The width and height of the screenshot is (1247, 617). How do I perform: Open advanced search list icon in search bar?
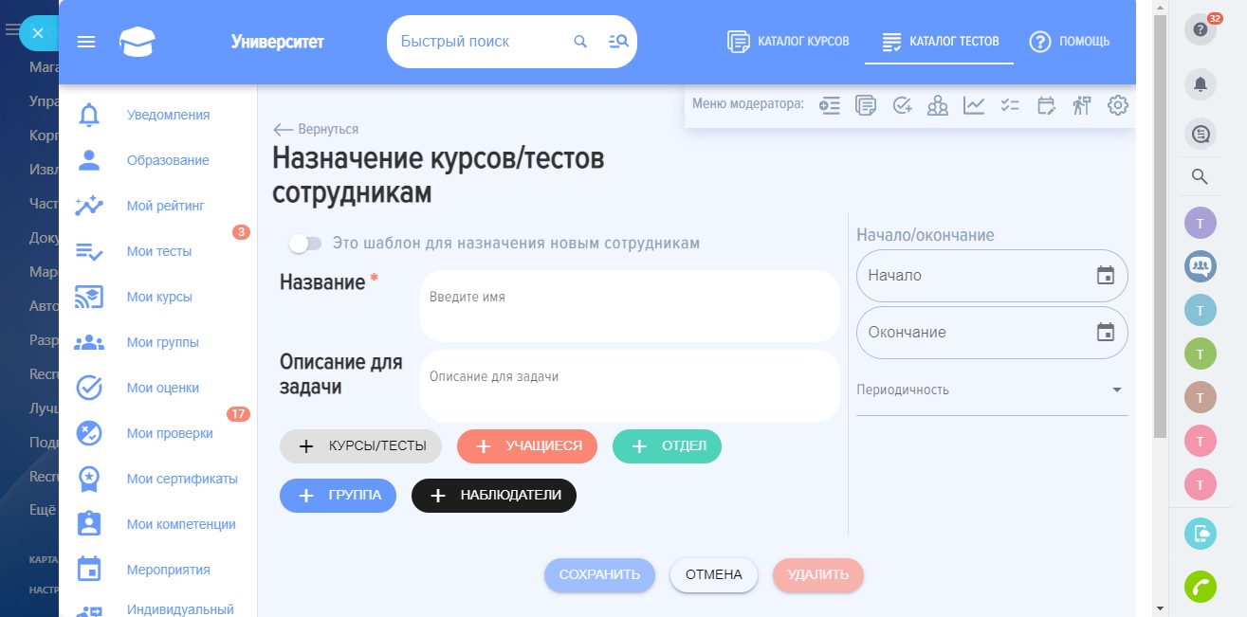617,42
